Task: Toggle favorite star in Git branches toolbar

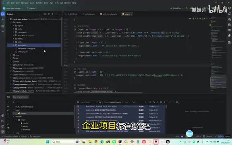Action: [8, 128]
